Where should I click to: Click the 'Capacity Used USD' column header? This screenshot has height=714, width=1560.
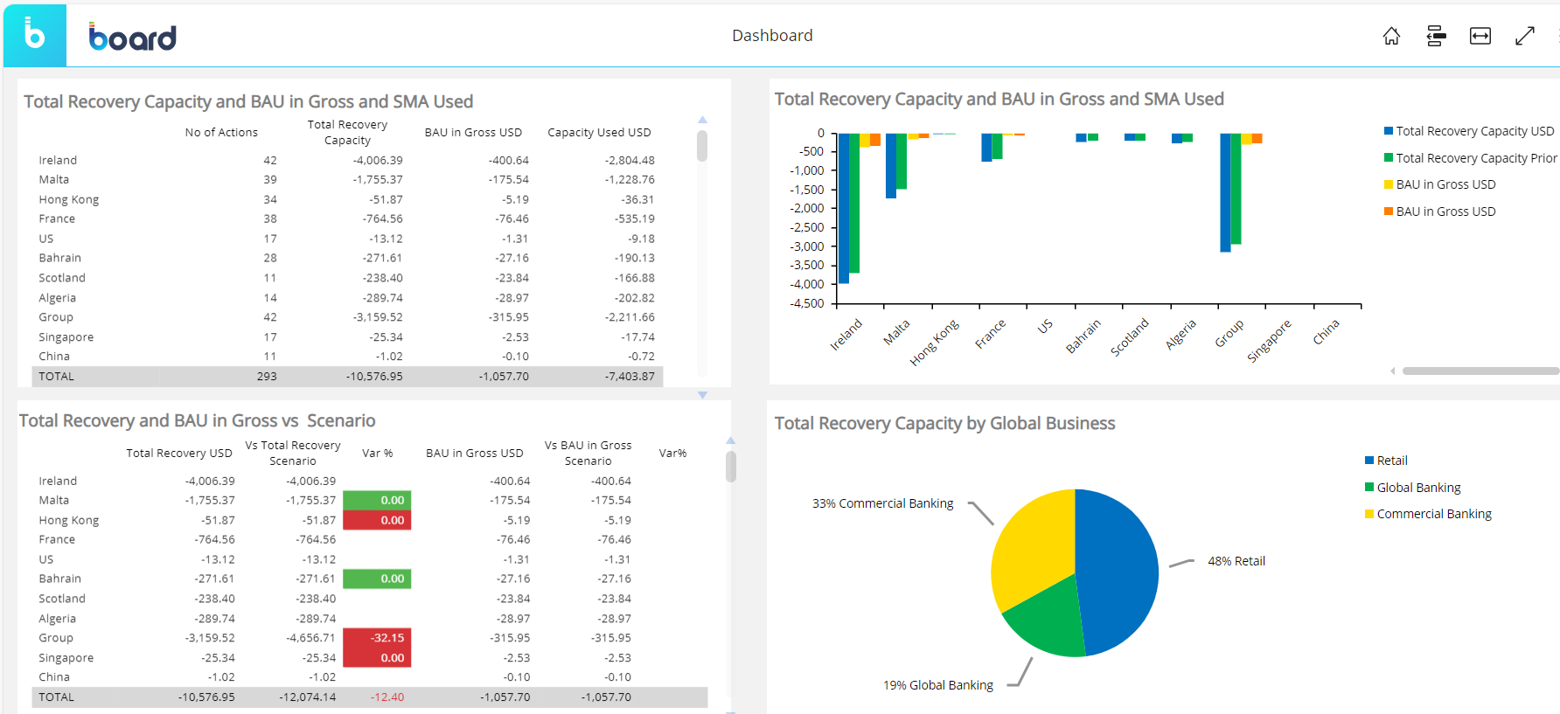[x=599, y=133]
